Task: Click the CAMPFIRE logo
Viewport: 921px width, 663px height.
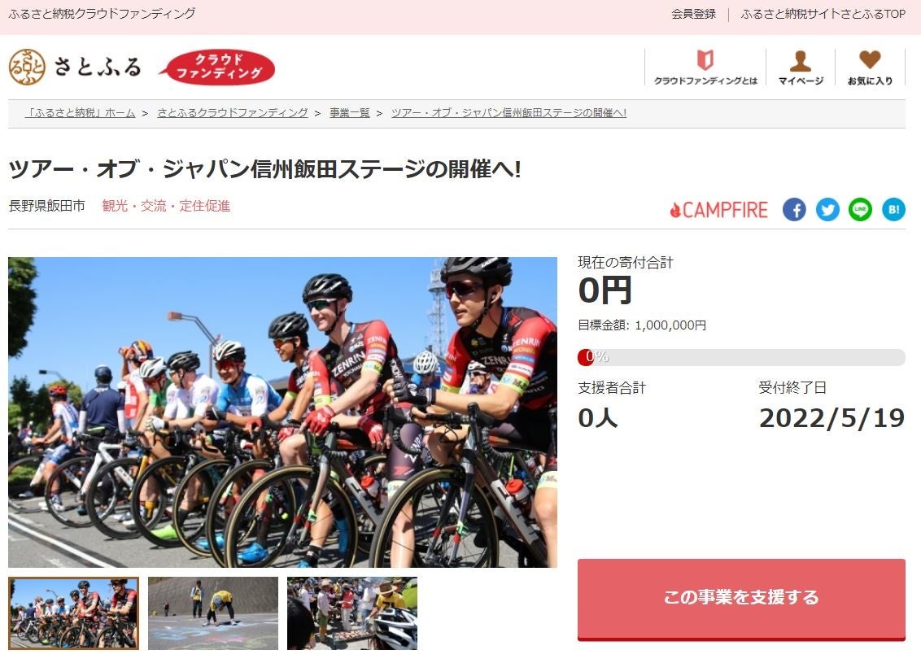Action: tap(719, 210)
